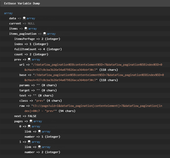Collapse the items_pagination array toggle icon
This screenshot has width=170, height=158.
coord(45,34)
